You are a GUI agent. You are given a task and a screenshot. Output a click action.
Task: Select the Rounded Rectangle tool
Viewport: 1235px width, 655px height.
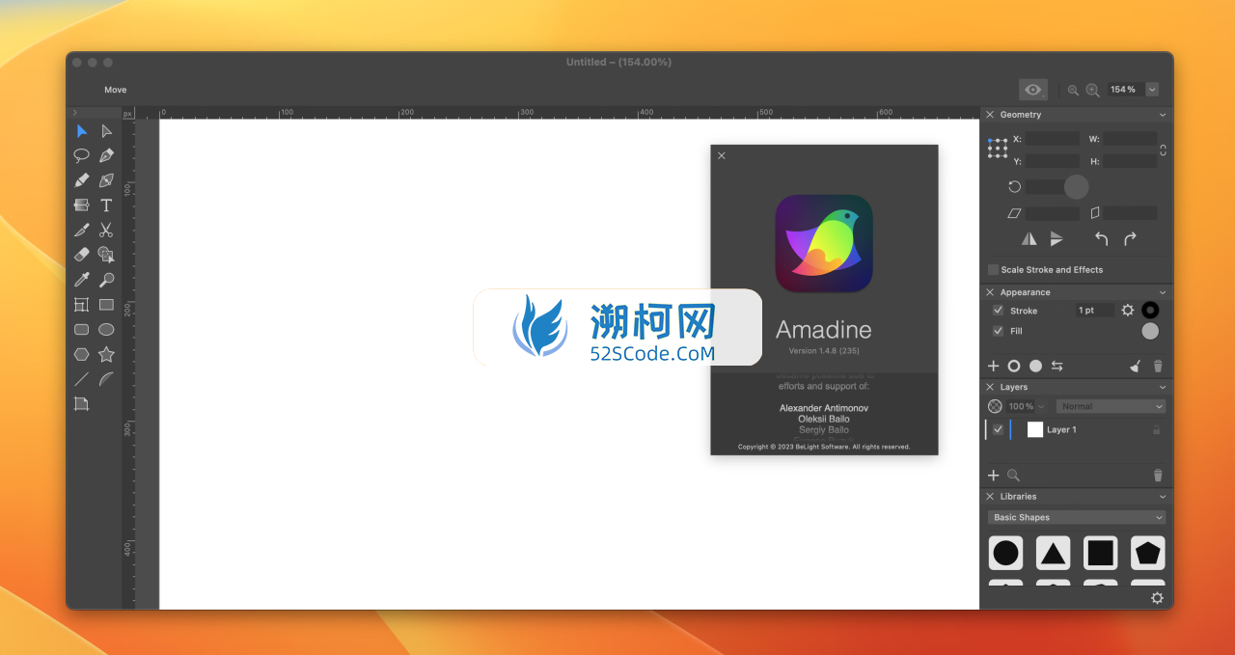[x=82, y=330]
